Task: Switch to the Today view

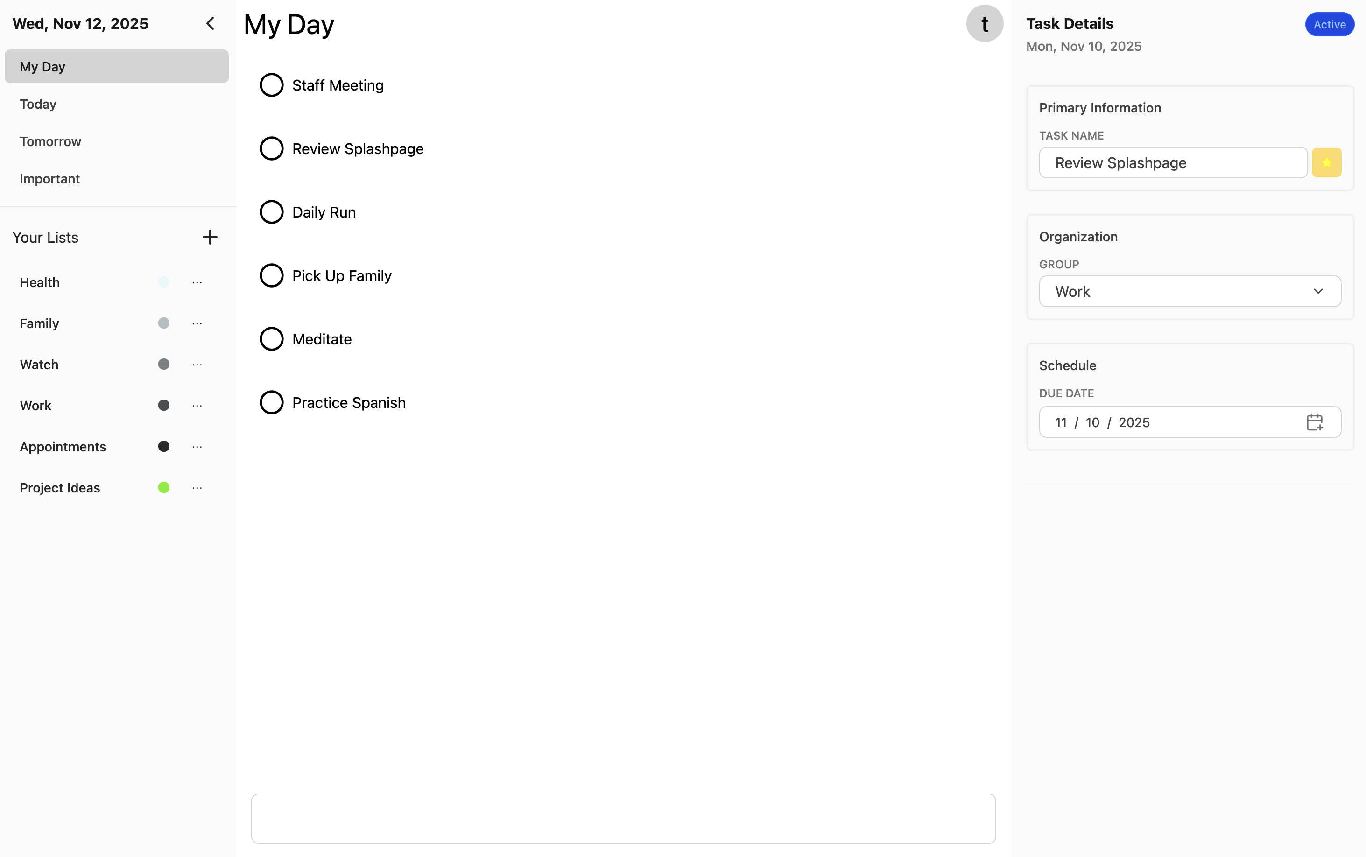Action: 38,104
